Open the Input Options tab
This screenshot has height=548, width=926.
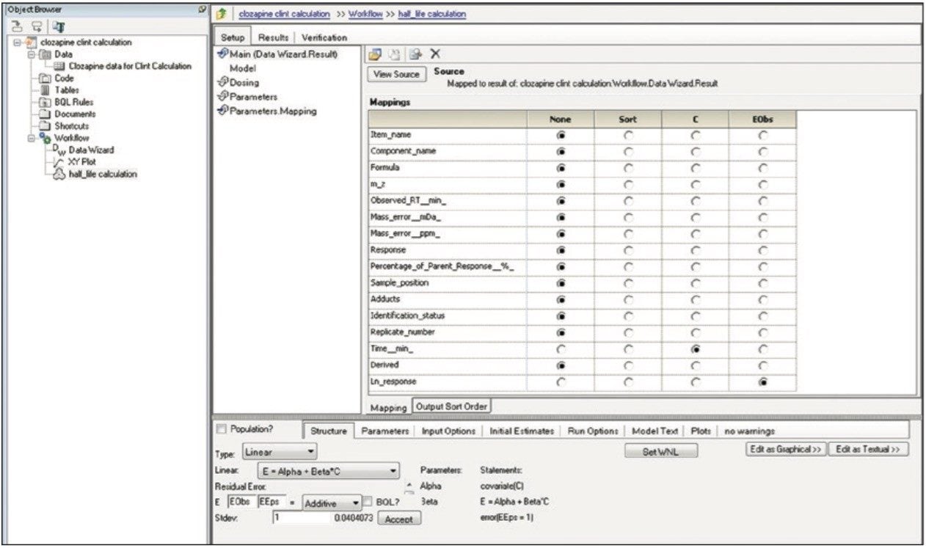448,431
